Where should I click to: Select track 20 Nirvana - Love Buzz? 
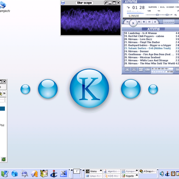[151, 39]
